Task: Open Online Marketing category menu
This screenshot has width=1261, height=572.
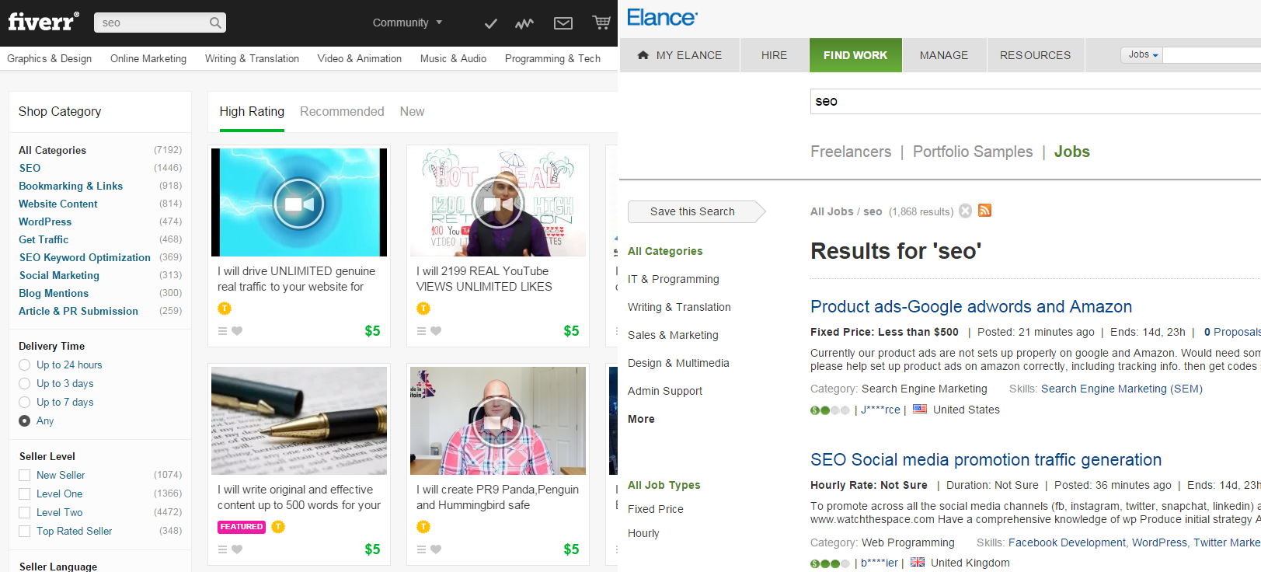Action: pyautogui.click(x=148, y=58)
